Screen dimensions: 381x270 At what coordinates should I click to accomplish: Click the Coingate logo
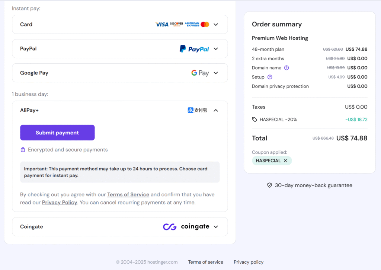point(186,227)
